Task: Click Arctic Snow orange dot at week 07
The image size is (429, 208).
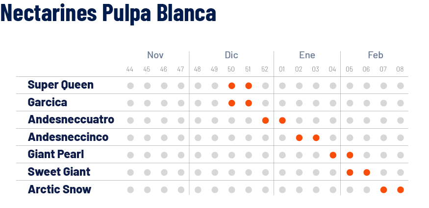Action: coord(383,190)
